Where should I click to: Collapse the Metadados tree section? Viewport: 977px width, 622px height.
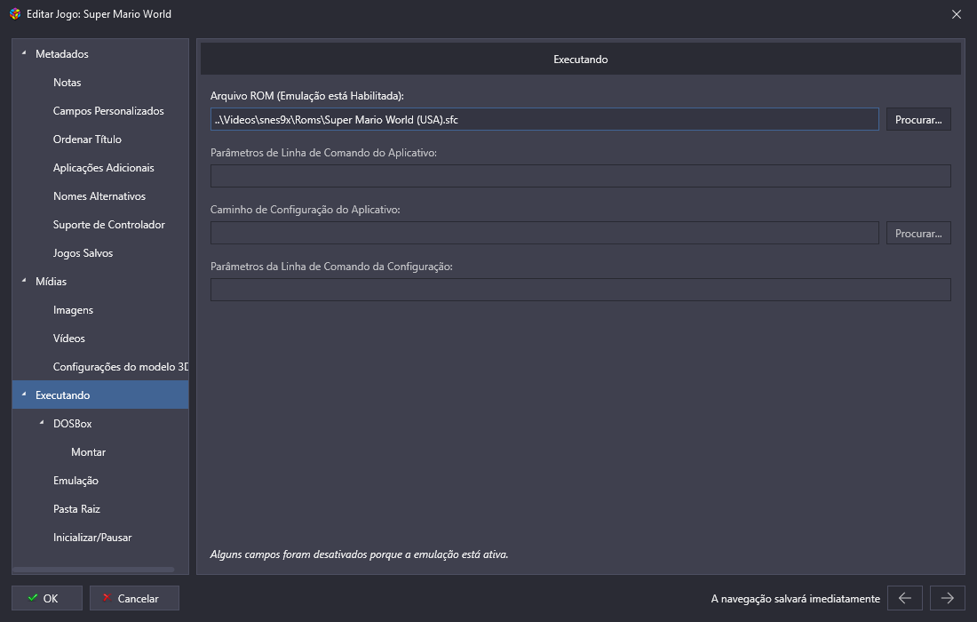click(x=24, y=54)
